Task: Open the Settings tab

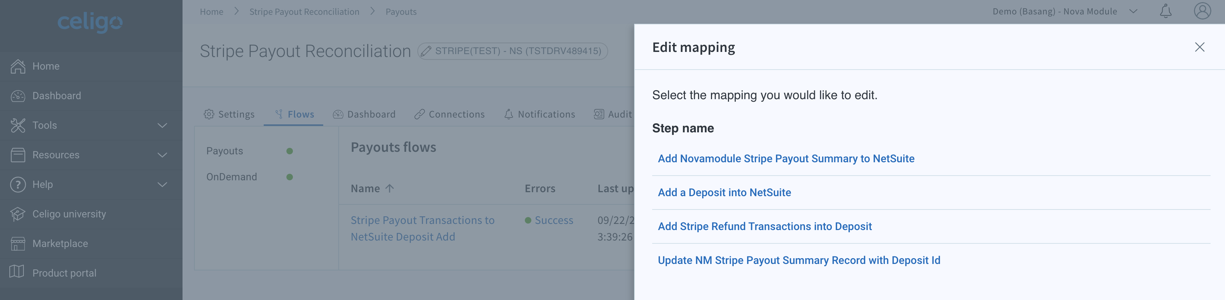Action: coord(229,114)
